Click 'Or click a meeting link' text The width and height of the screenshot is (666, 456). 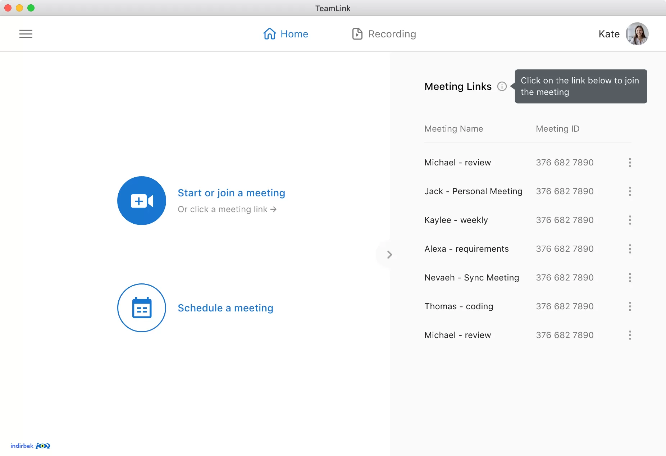click(x=227, y=209)
